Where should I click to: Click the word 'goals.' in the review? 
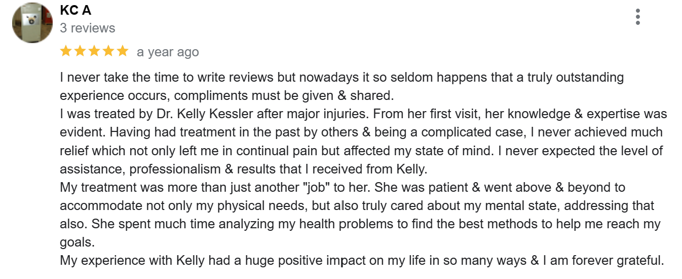point(78,242)
